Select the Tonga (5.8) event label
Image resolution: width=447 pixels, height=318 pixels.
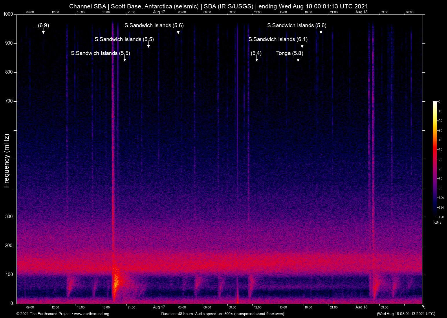(x=290, y=53)
